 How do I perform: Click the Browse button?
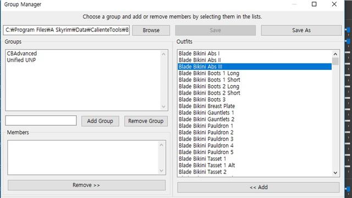point(151,30)
